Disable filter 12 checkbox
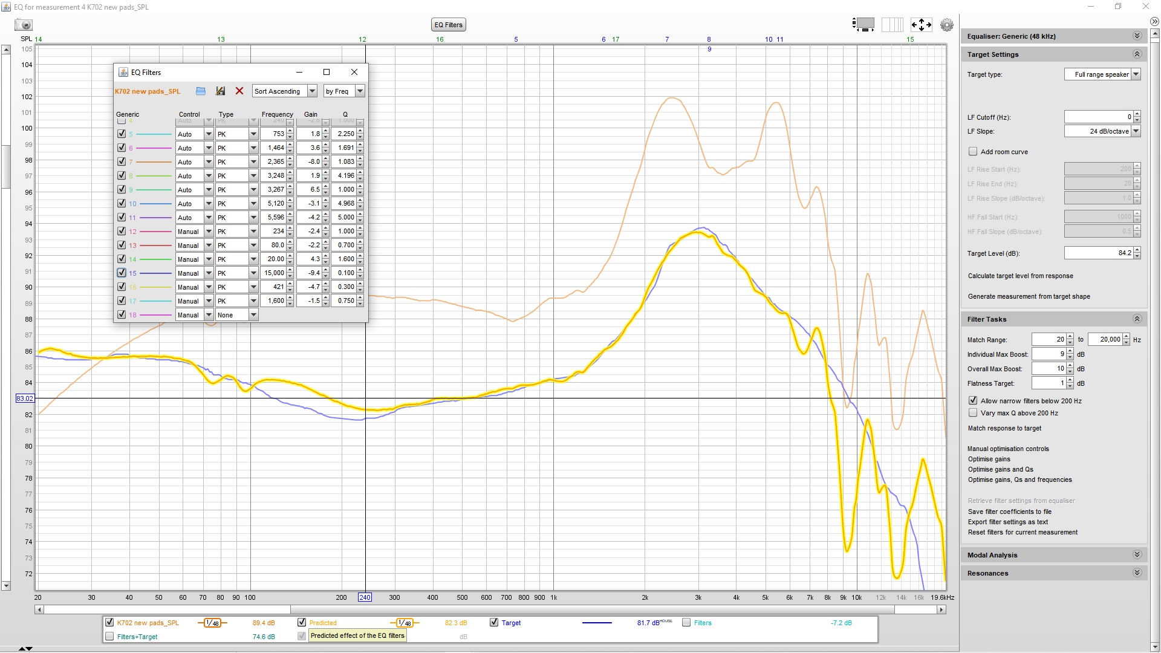Viewport: 1161px width, 653px height. coord(122,231)
